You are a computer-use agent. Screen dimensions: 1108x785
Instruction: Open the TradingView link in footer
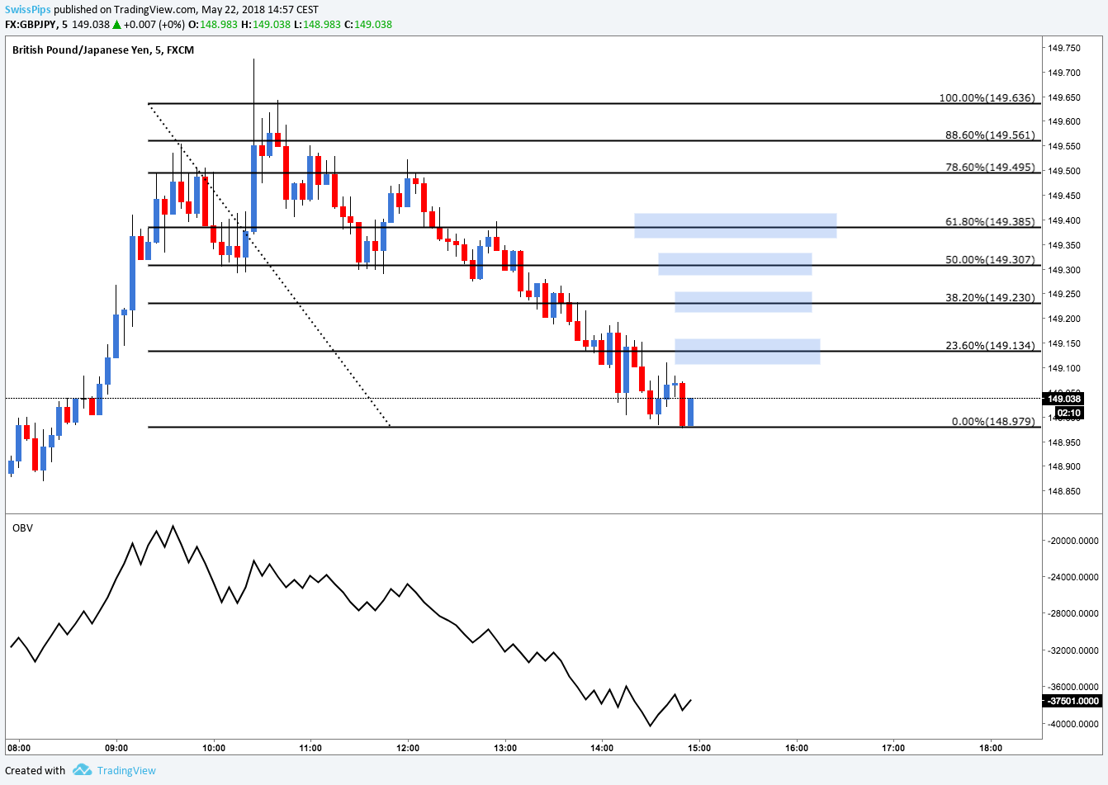point(126,770)
